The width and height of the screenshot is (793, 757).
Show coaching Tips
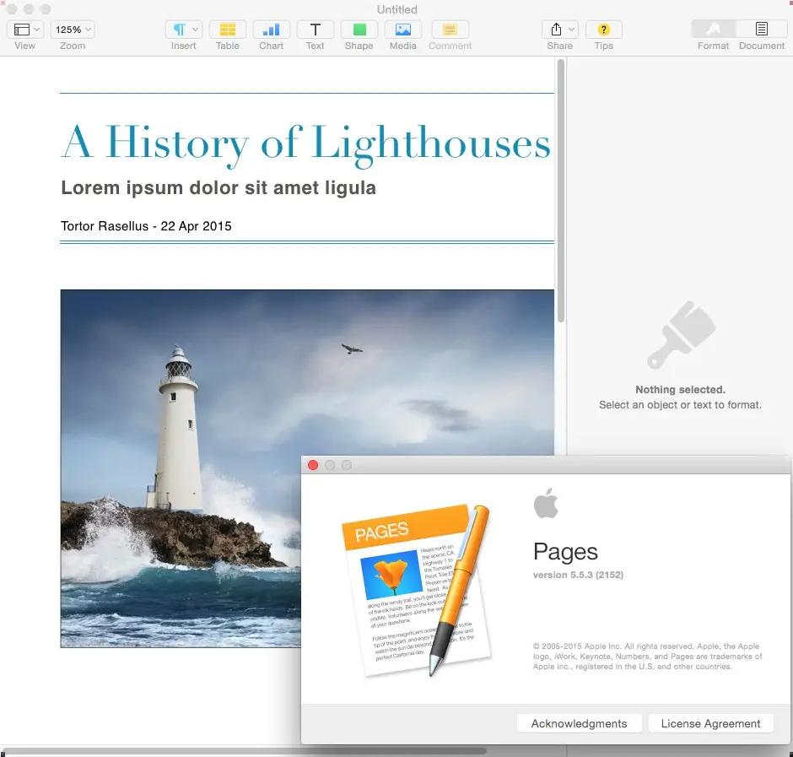click(603, 30)
